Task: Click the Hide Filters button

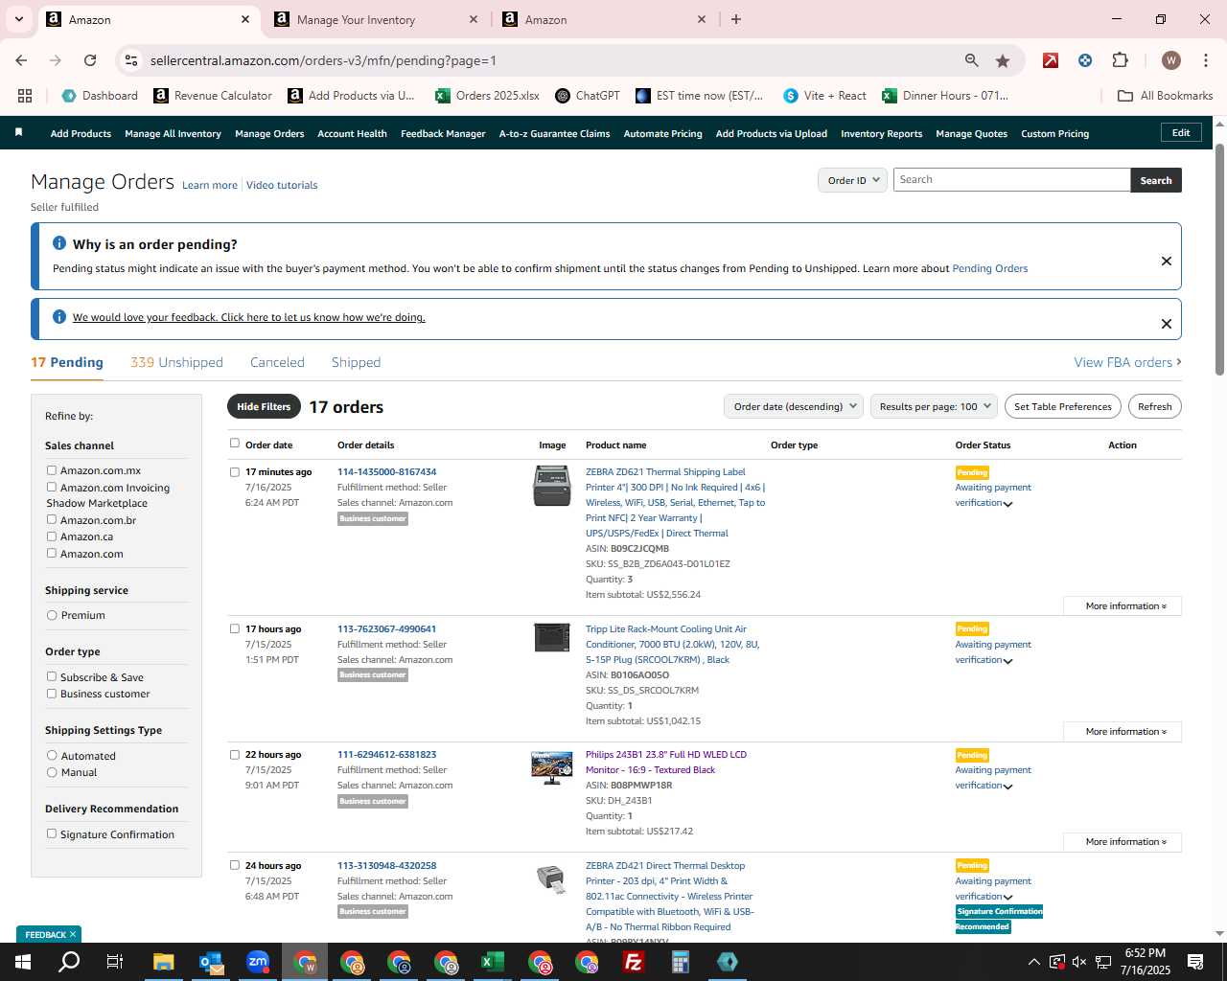Action: pos(264,406)
